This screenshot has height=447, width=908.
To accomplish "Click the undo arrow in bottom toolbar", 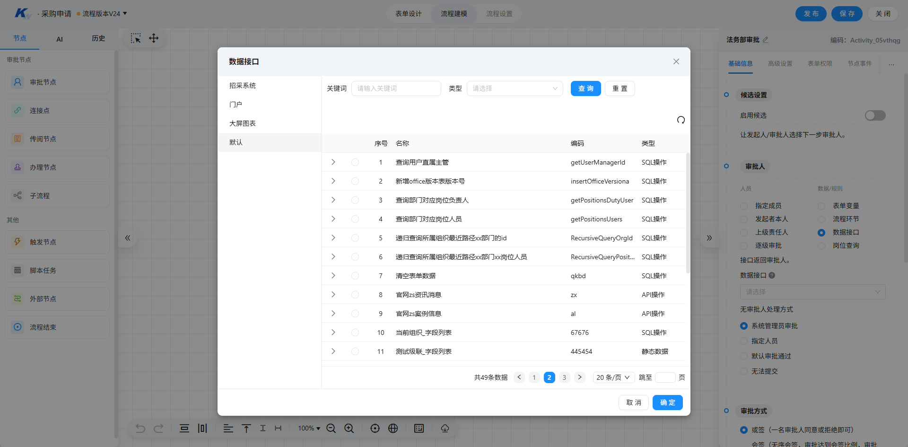I will point(140,428).
